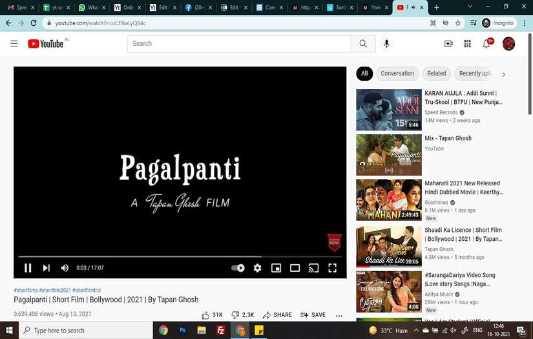Switch to the Gmail tab
Screen dimensions: 533x339
click(21, 8)
